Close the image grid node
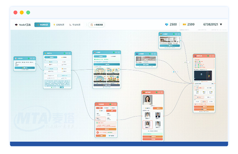The height and width of the screenshot is (154, 238). click(x=119, y=52)
